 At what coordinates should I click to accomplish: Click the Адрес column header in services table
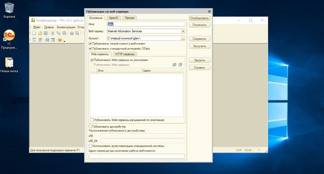163,70
